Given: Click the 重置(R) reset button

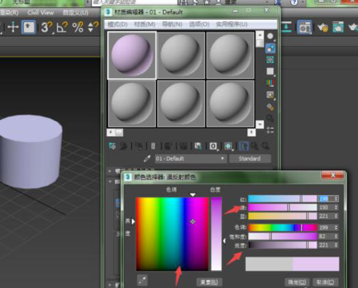Looking at the screenshot, I should pos(209,282).
